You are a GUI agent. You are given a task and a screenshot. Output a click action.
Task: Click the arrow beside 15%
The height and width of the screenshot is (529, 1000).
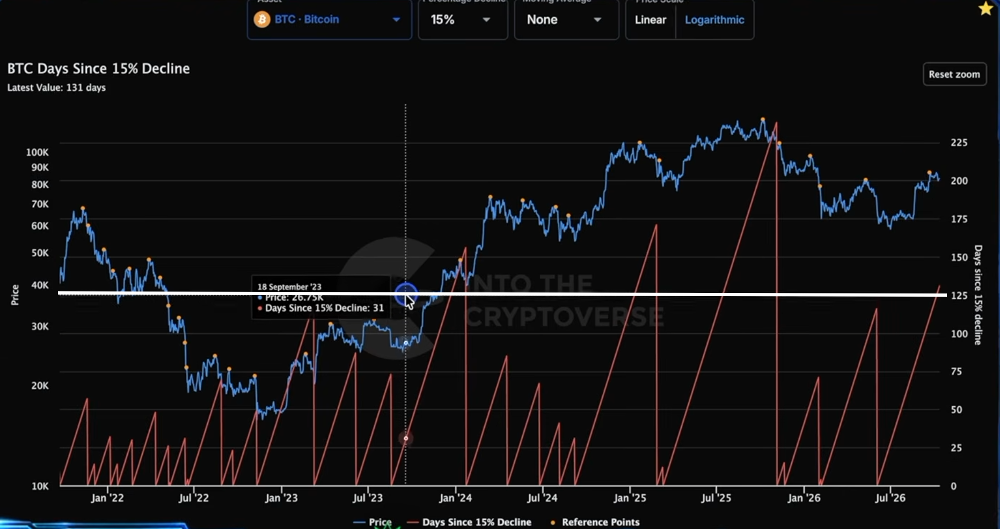(x=486, y=20)
